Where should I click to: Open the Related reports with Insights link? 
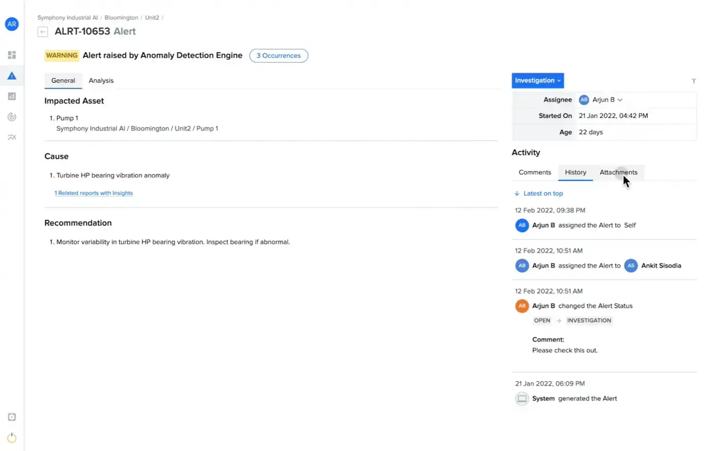94,193
